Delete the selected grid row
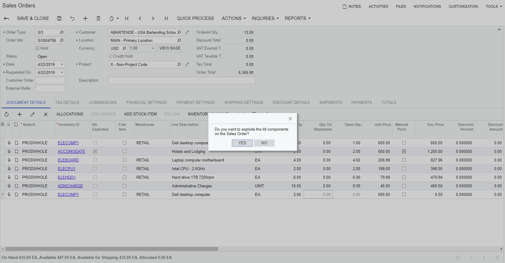Image resolution: width=505 pixels, height=263 pixels. pos(46,114)
